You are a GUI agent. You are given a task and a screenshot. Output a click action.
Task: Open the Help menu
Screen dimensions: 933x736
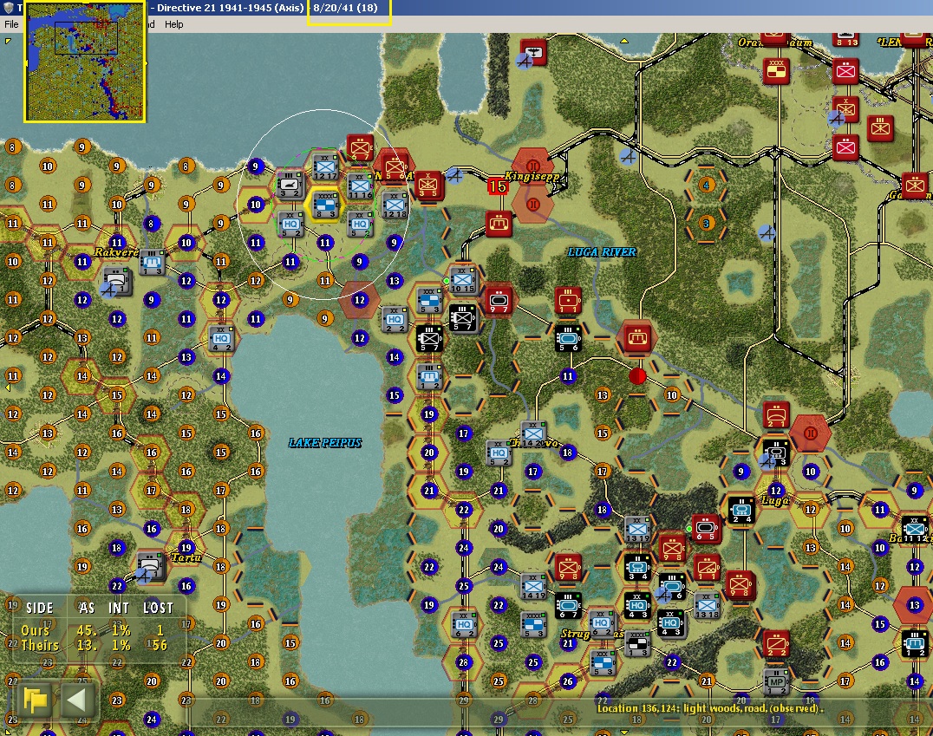[x=173, y=24]
